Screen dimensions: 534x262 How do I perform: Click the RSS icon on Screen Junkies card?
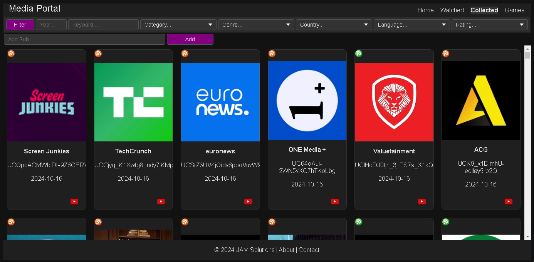point(11,54)
